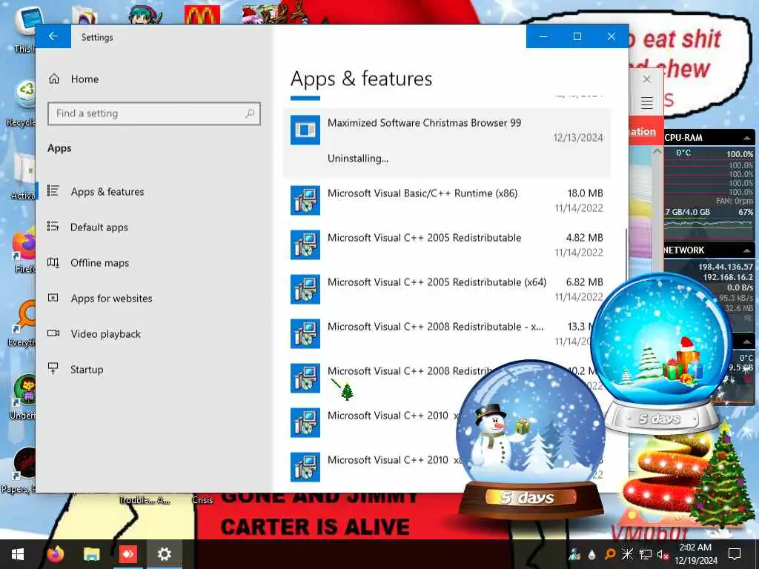Click the 198.44.136.57 IP address
Screen dimensions: 759x569
[725, 267]
